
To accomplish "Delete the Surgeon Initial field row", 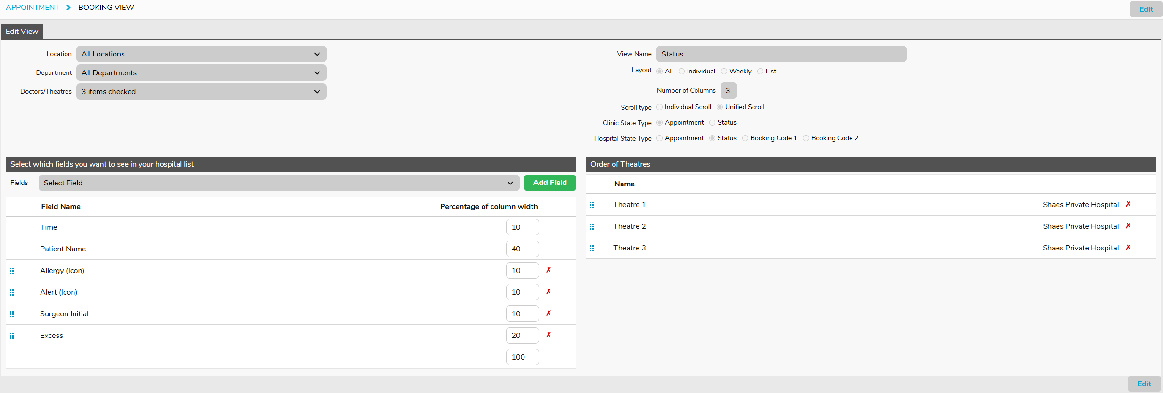I will coord(549,313).
